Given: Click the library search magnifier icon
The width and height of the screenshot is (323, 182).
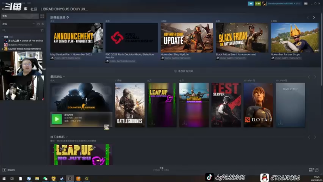Looking at the screenshot, I should click(4, 30).
